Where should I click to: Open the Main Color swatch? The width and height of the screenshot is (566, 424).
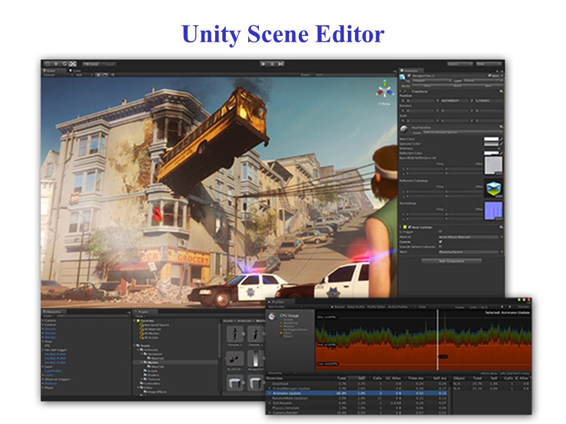491,139
